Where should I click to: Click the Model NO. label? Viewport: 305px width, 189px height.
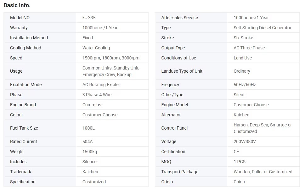(x=20, y=18)
